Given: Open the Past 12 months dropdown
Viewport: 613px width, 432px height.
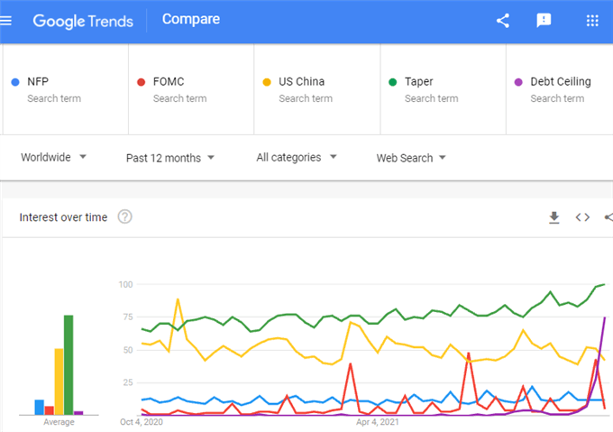Looking at the screenshot, I should point(170,158).
